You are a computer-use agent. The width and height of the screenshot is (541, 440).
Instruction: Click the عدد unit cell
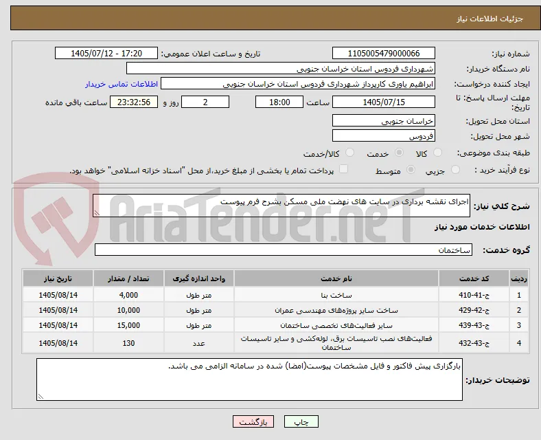click(198, 343)
